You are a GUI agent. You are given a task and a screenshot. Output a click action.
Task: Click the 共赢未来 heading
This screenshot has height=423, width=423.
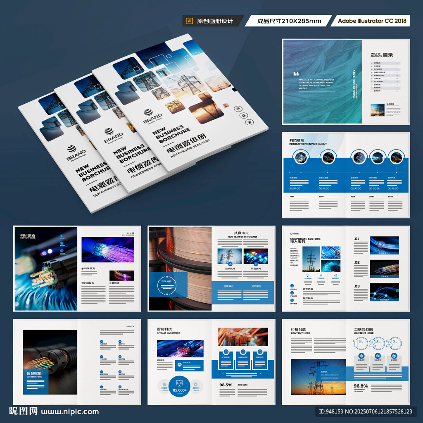tap(241, 233)
